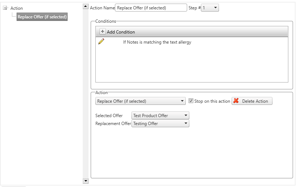
Task: Click the pencil edit icon for Notes condition
Action: 101,41
